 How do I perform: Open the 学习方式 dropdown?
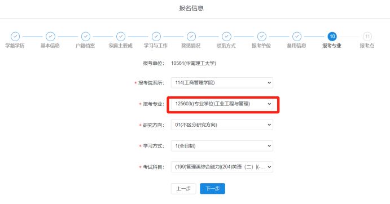click(222, 146)
